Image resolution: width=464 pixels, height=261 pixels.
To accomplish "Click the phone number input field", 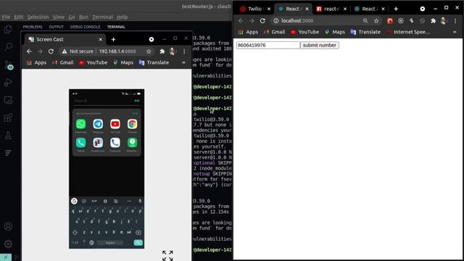I will [x=268, y=45].
